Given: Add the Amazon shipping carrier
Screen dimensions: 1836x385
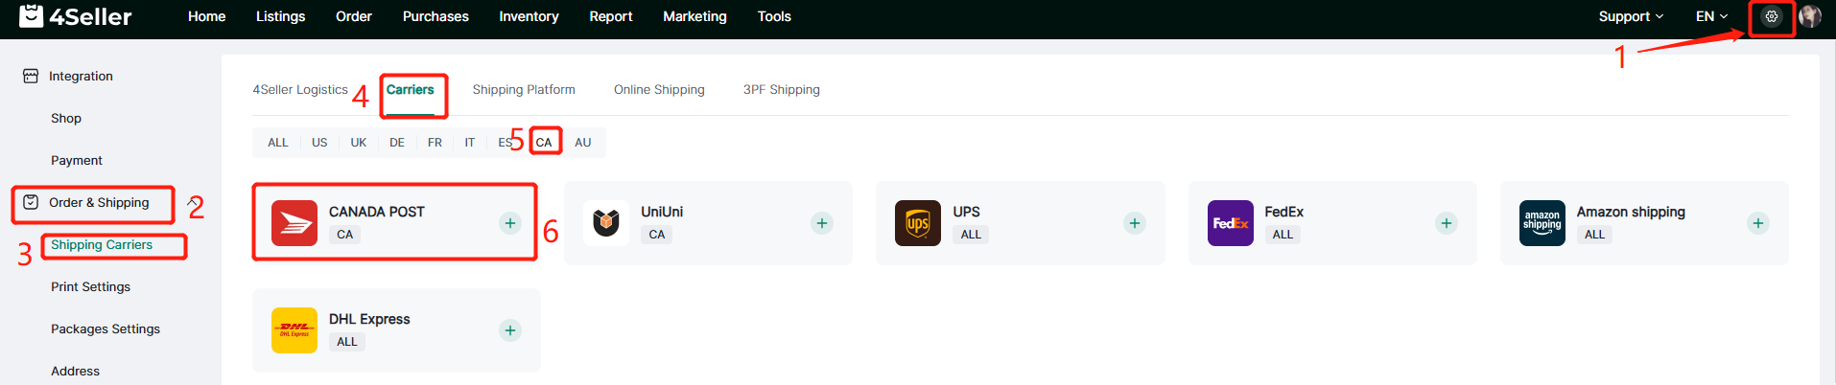Looking at the screenshot, I should (1757, 223).
